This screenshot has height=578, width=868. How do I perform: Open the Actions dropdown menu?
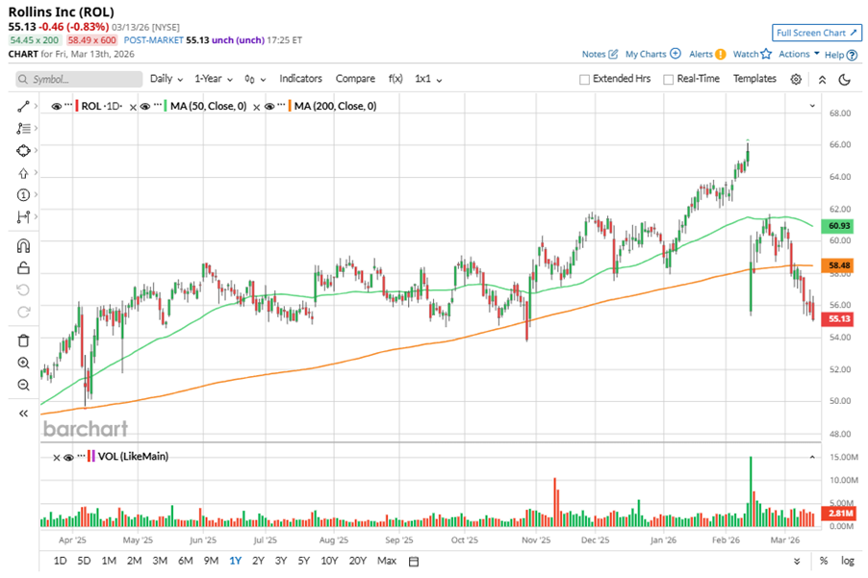point(799,55)
